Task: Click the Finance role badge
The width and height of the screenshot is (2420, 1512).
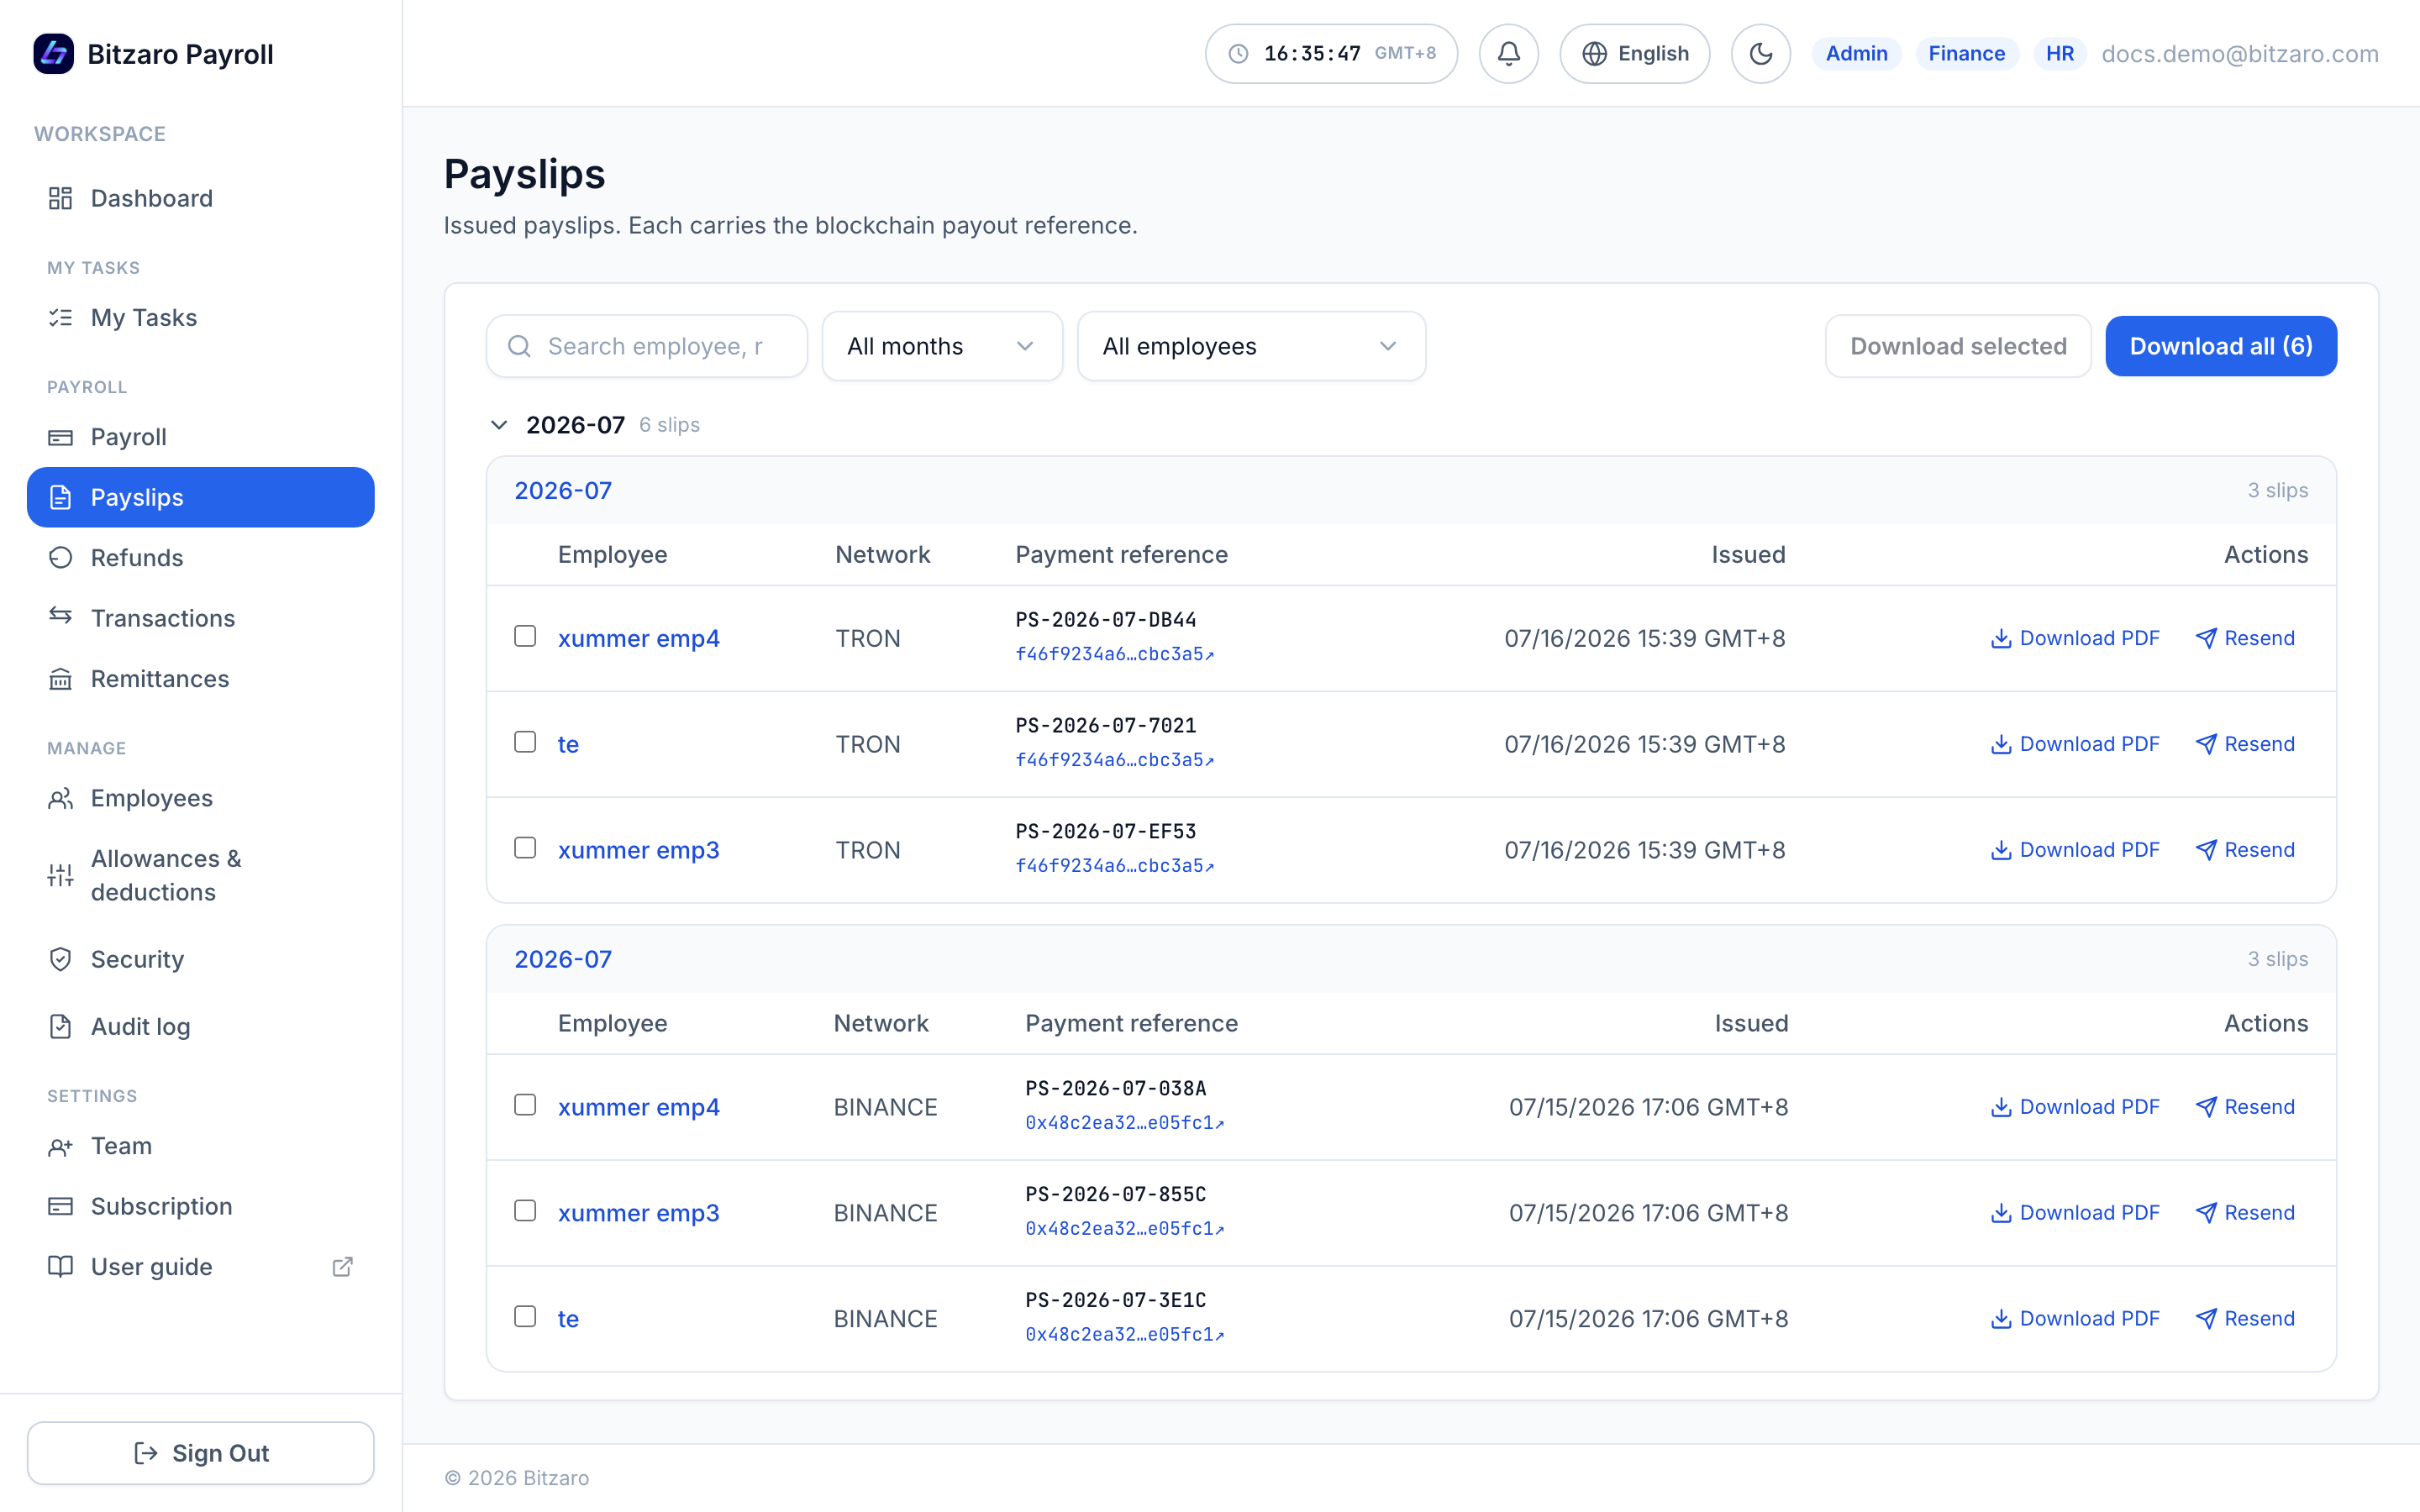Action: point(1966,54)
